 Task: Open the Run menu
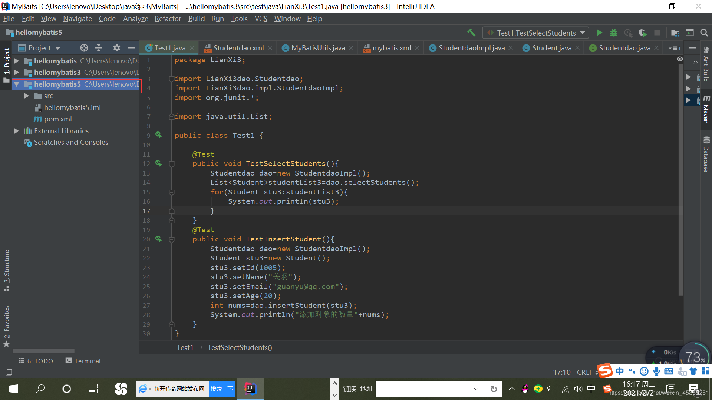point(218,19)
